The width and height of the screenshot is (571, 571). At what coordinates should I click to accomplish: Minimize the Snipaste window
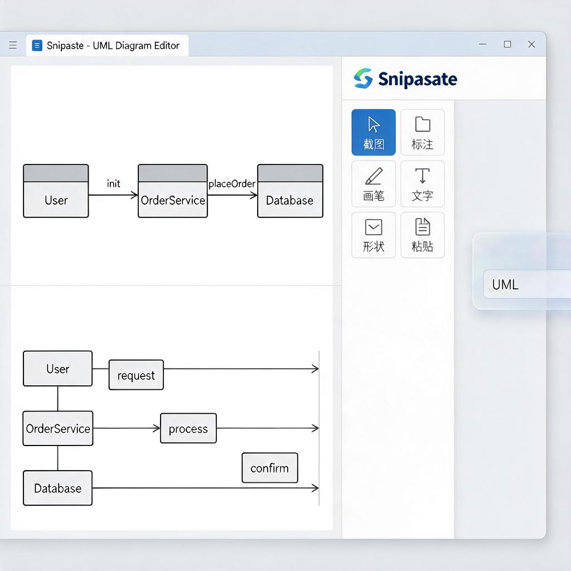point(483,45)
